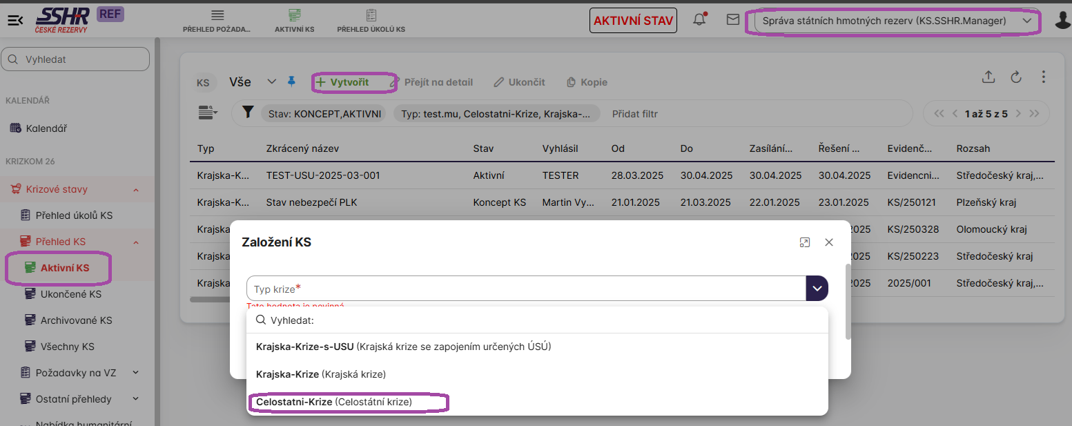Click the hamburger menu collapse icon

(x=15, y=20)
